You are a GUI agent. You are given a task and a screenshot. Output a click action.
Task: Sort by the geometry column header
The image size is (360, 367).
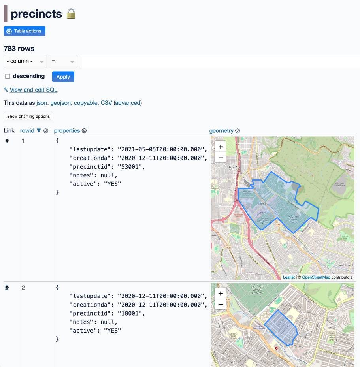[221, 131]
